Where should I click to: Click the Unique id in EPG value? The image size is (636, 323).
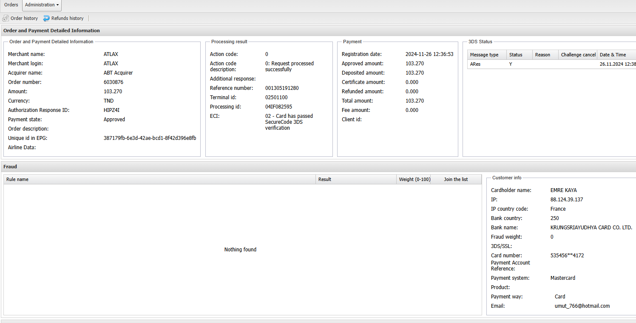tap(150, 138)
